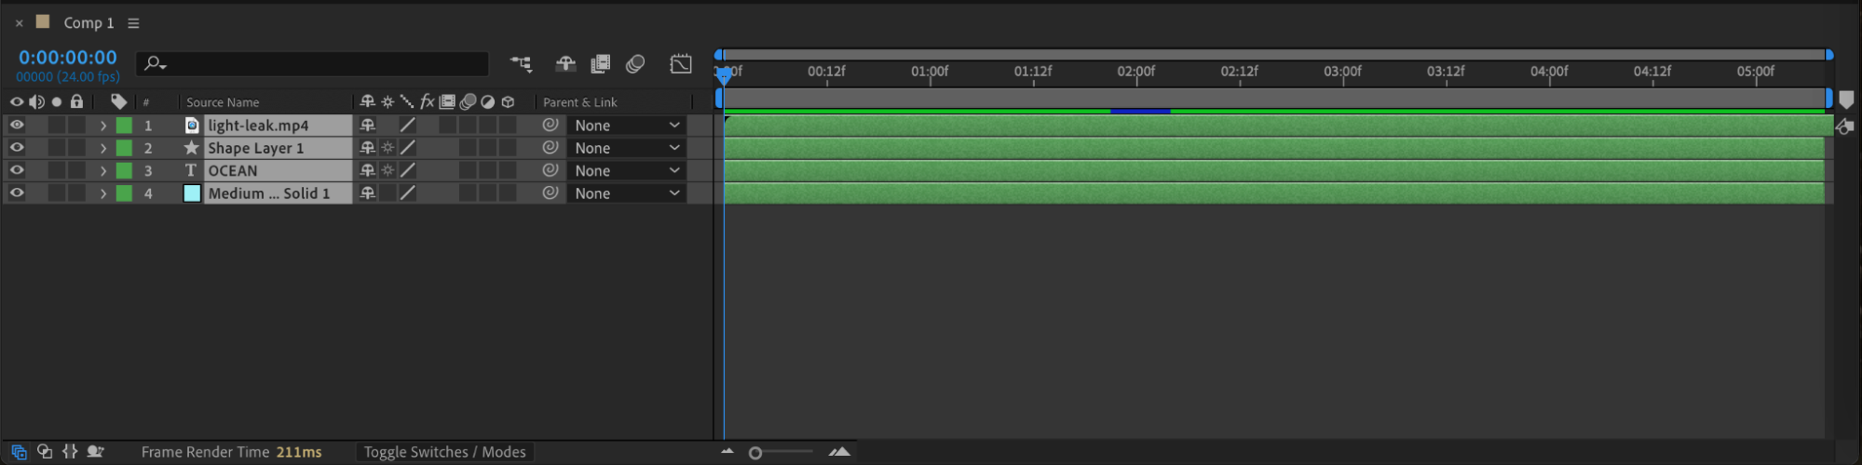This screenshot has height=465, width=1862.
Task: Hide the Shape Layer 1 eye toggle
Action: coord(17,148)
